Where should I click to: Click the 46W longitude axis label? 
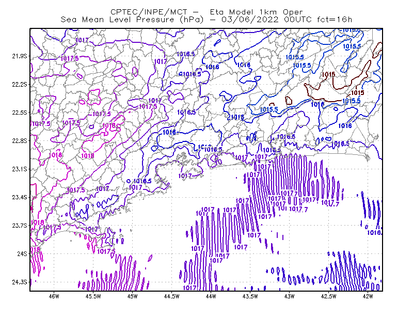[54, 296]
